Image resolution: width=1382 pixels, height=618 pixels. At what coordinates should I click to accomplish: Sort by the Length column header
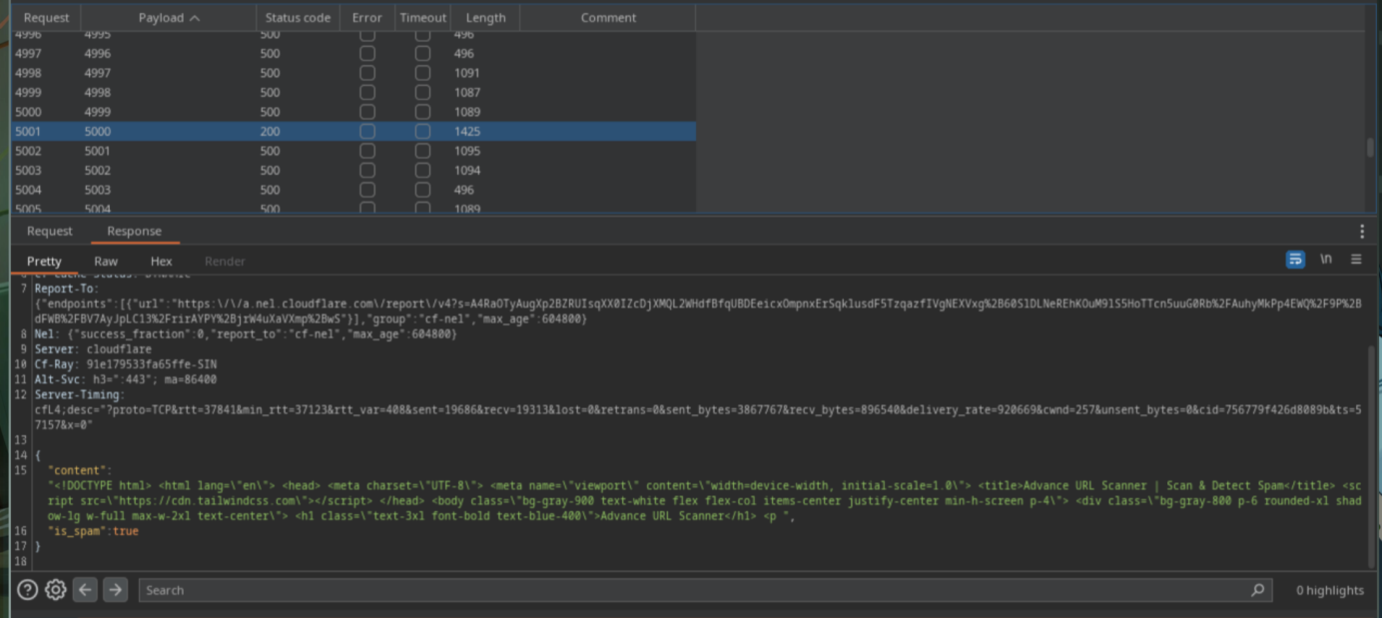coord(485,17)
